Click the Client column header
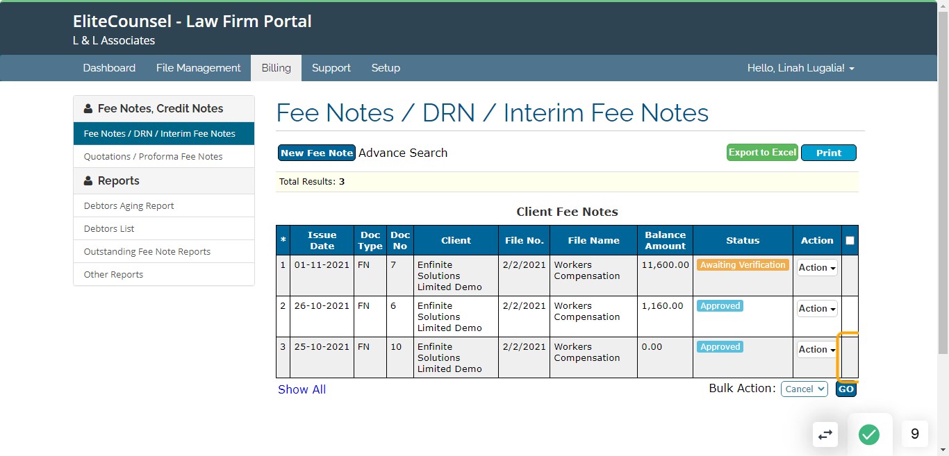The width and height of the screenshot is (949, 456). 456,240
